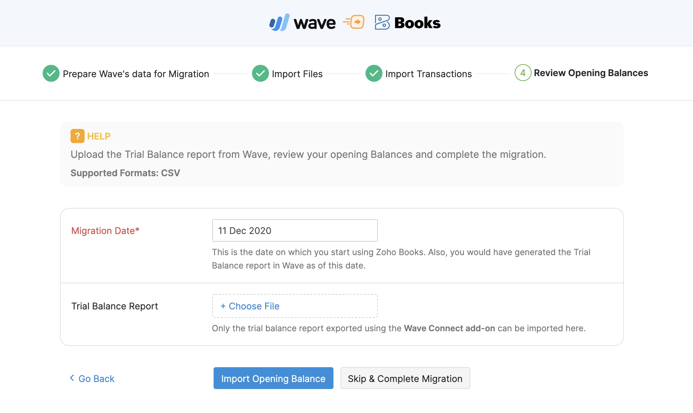The width and height of the screenshot is (693, 413).
Task: Enable the Migration Date field entry
Action: (295, 230)
